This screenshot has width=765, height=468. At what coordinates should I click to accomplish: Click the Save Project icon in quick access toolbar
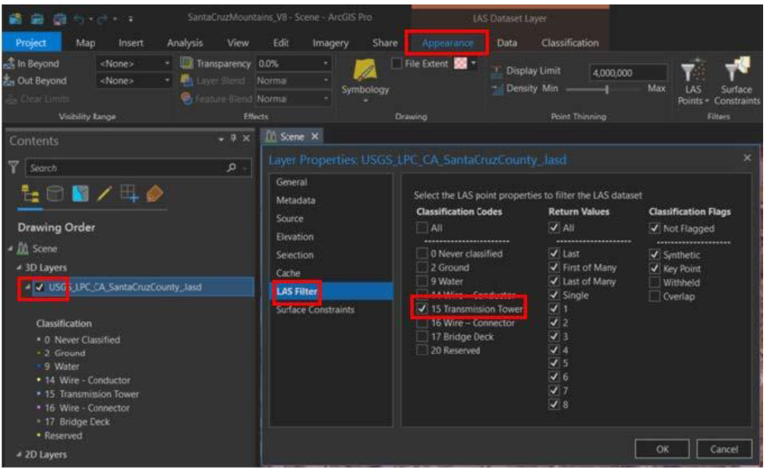pos(58,18)
